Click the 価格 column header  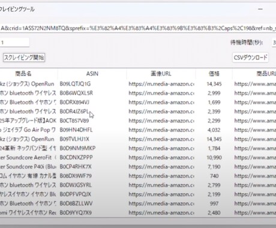tap(214, 74)
